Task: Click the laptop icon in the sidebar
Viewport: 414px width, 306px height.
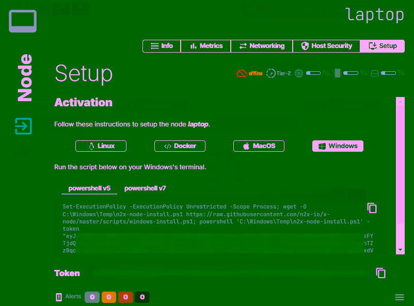Action: click(22, 21)
